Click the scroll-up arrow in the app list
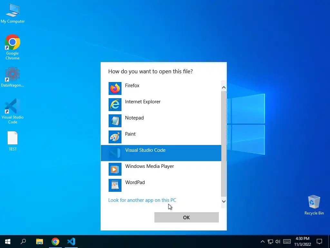The width and height of the screenshot is (330, 248). click(x=224, y=87)
